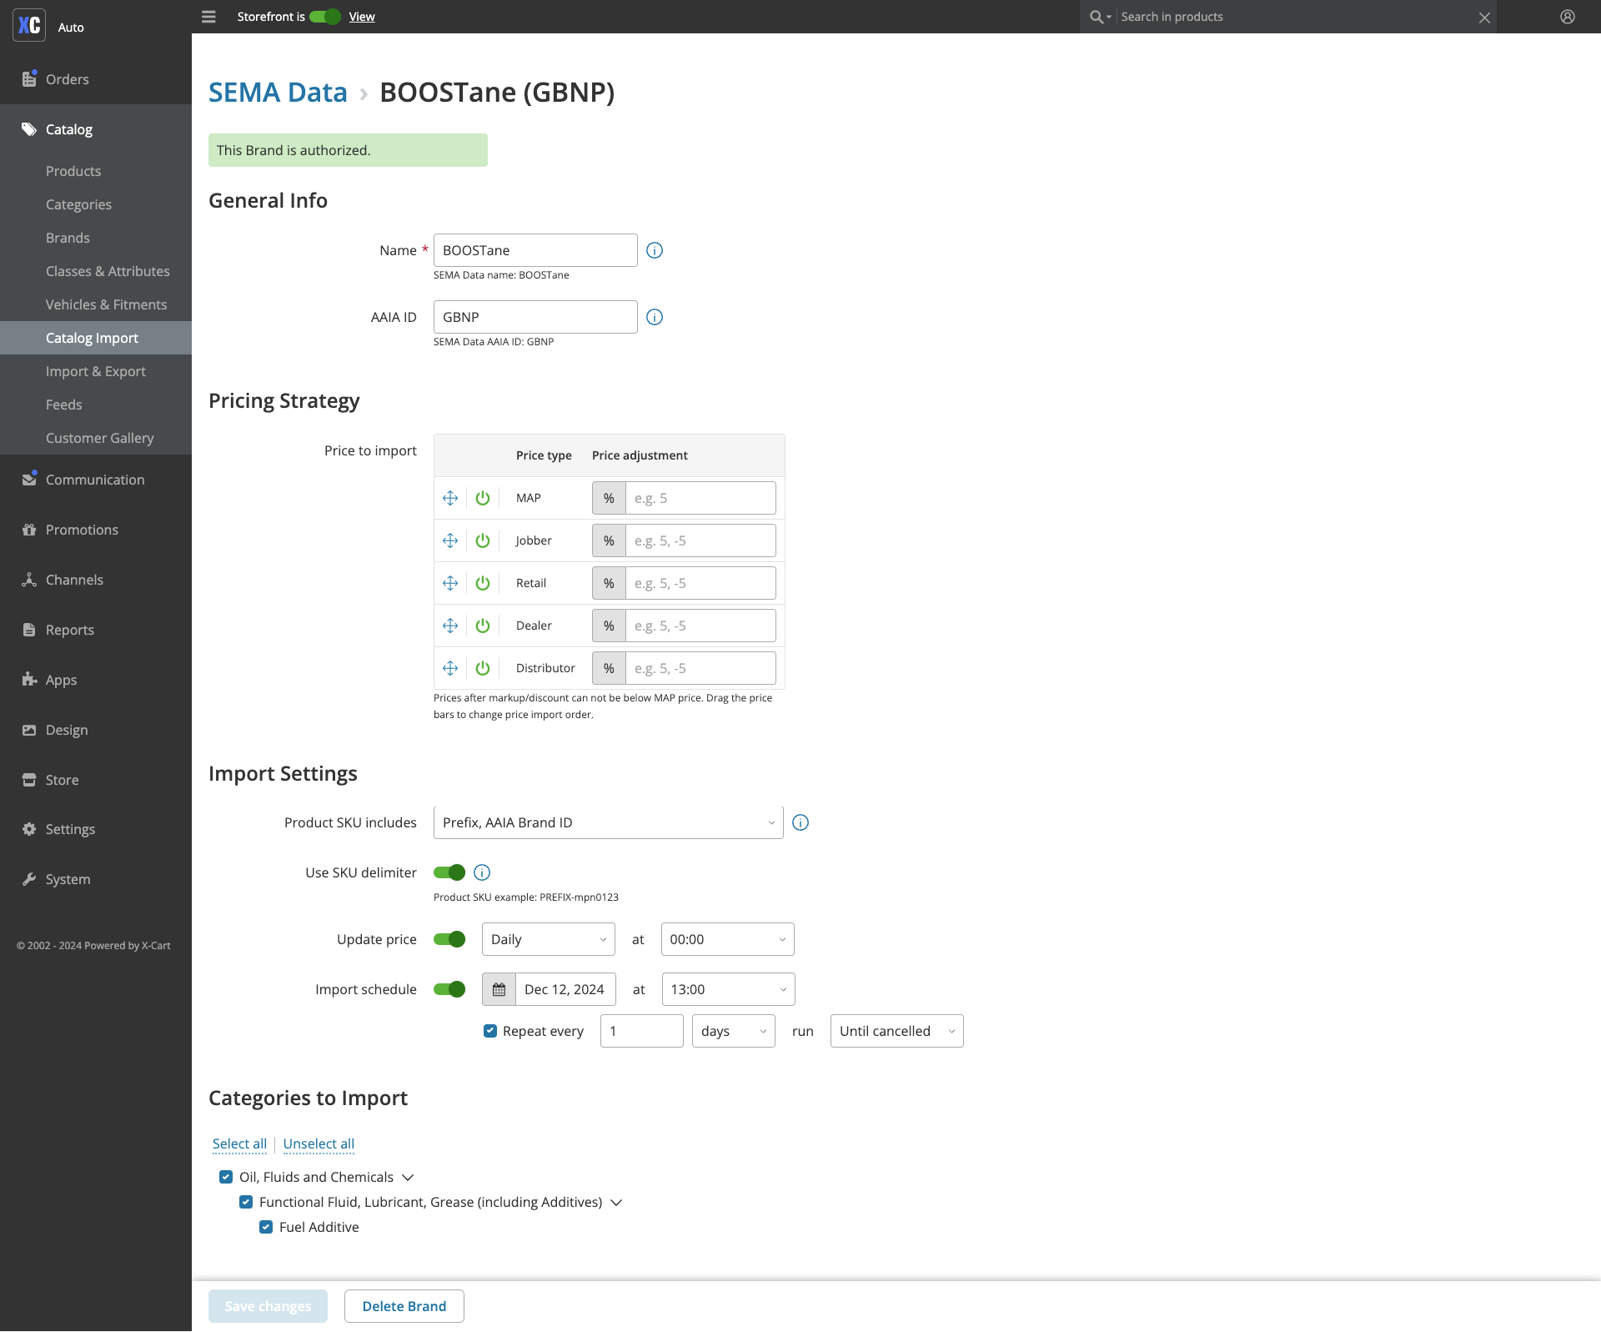Click SEMA Data breadcrumb link
1601x1332 pixels.
tap(278, 93)
